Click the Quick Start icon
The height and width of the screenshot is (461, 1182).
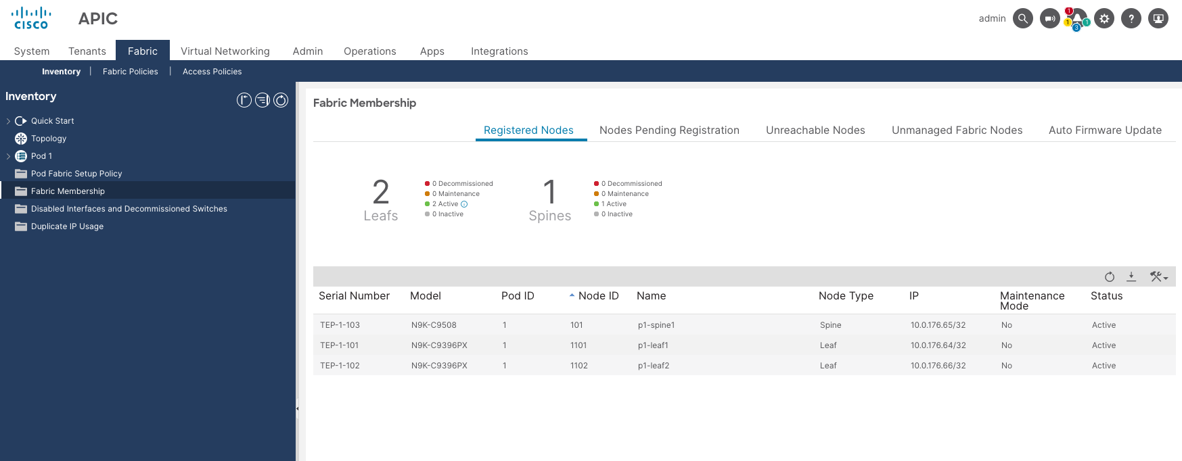(21, 121)
